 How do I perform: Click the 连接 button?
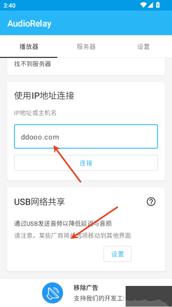click(86, 163)
